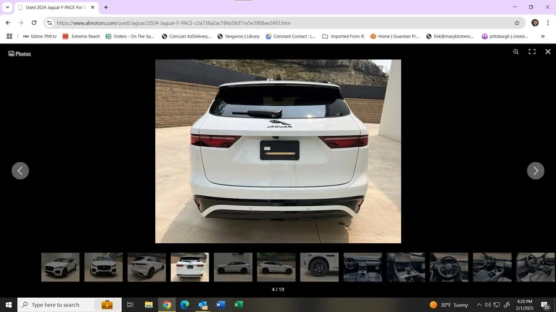Open Imported From IE bookmarks folder
Viewport: 556px width, 312px height.
tap(343, 36)
